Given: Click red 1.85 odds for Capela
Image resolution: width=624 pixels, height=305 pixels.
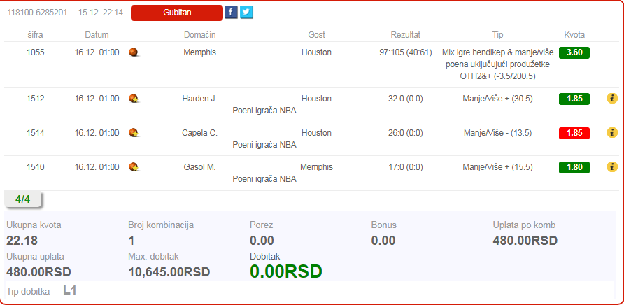Looking at the screenshot, I should [574, 133].
